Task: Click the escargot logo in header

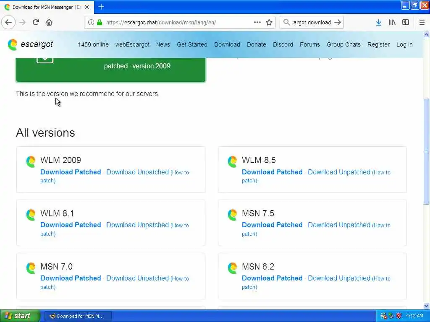Action: 30,44
